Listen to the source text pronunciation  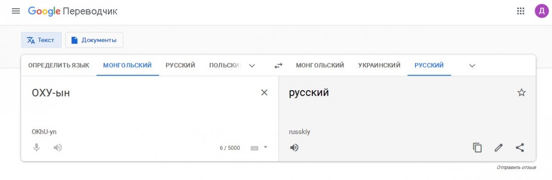pos(57,147)
